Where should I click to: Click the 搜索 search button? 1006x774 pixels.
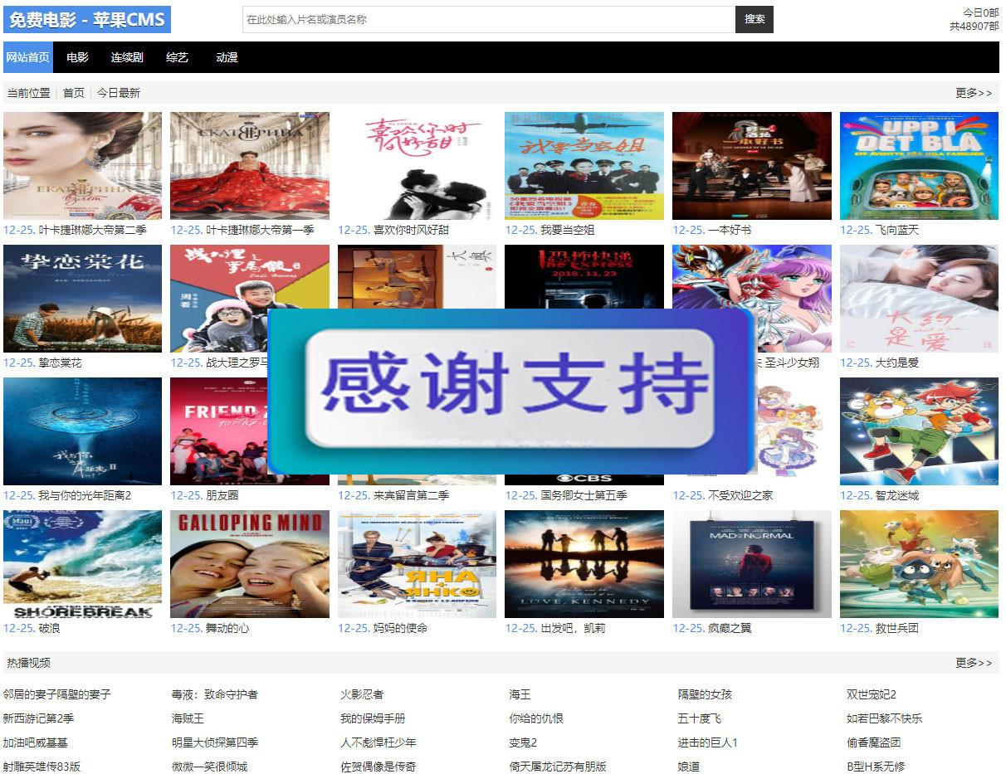click(754, 19)
